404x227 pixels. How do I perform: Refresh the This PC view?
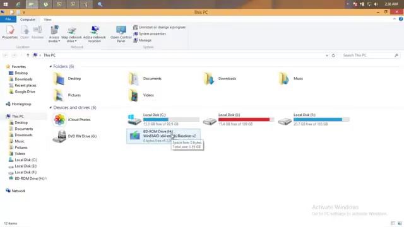pyautogui.click(x=333, y=55)
